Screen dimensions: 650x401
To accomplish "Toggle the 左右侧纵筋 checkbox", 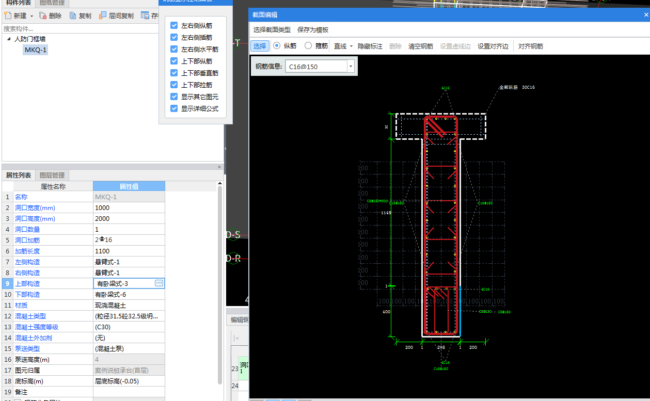I will 174,25.
